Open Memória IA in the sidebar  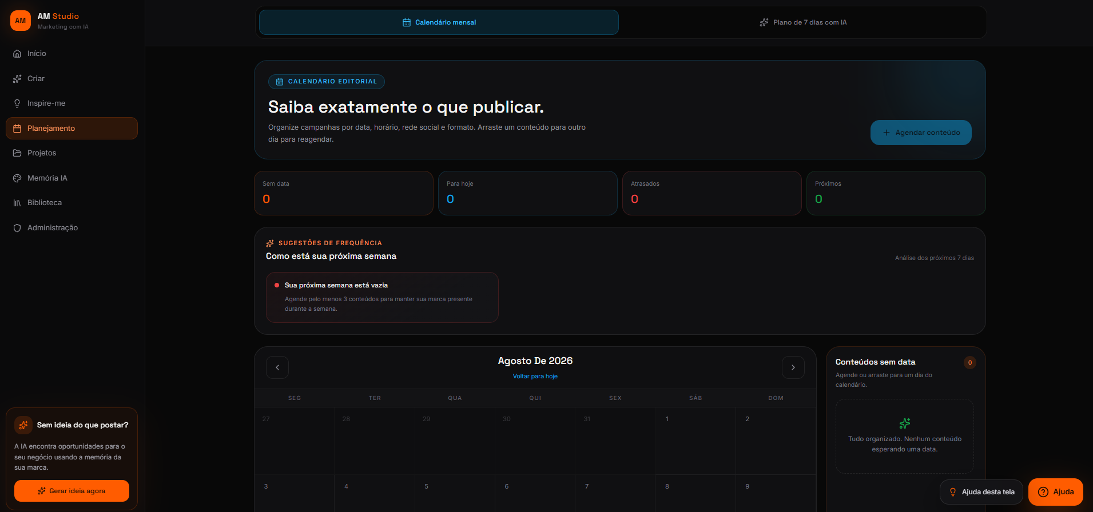[71, 178]
